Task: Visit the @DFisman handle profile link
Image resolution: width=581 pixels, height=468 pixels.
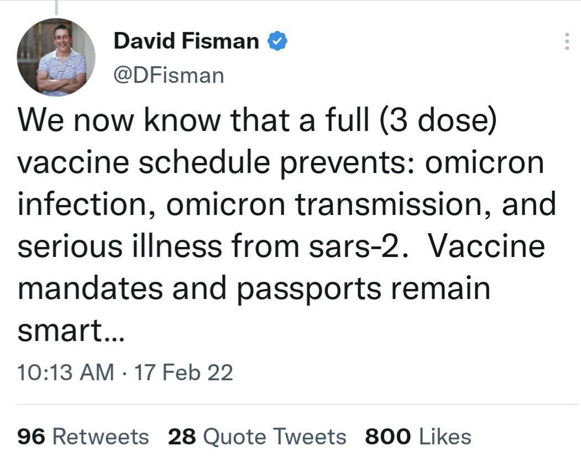Action: pos(169,76)
